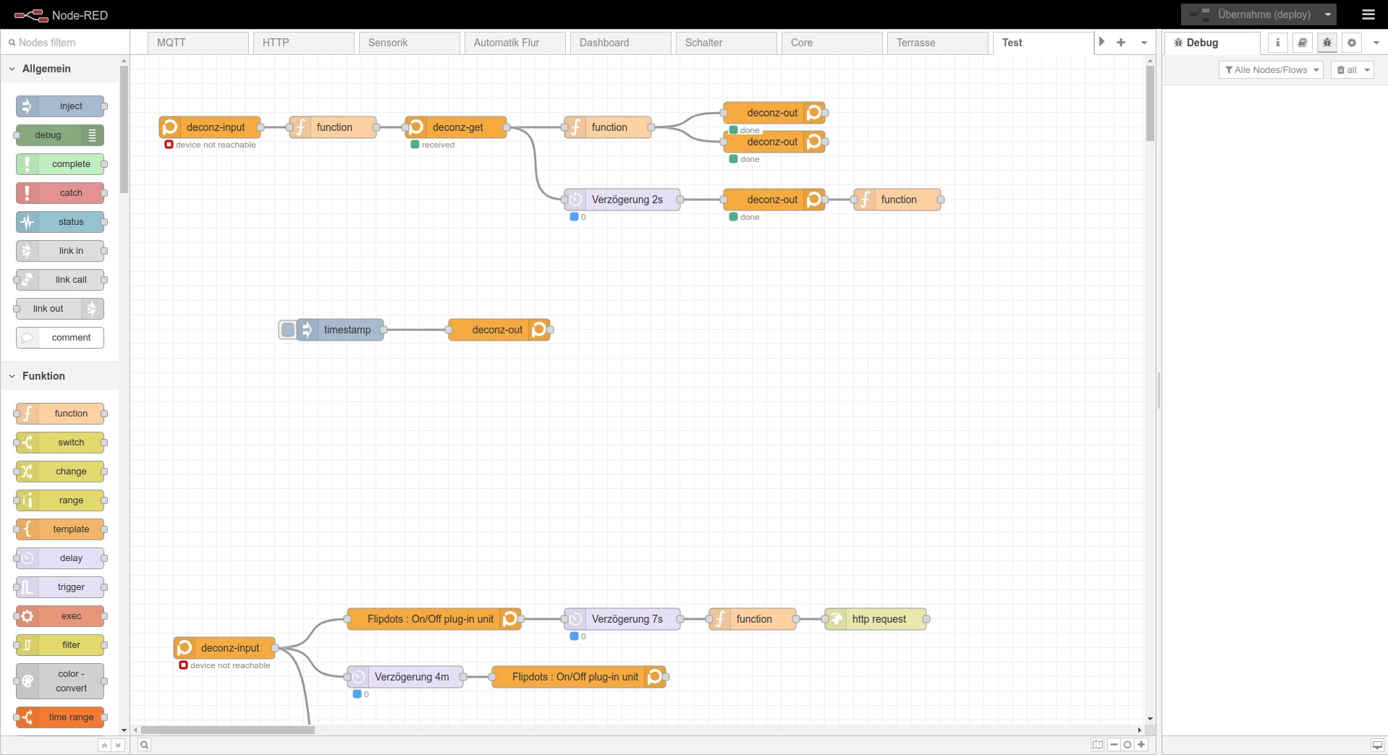The height and width of the screenshot is (755, 1388).
Task: Select the template palette node
Action: coord(60,529)
